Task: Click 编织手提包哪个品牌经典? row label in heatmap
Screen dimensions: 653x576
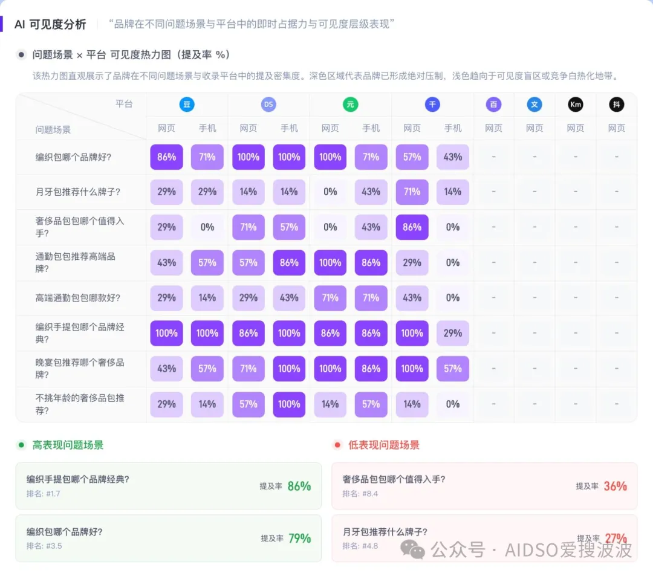Action: 80,333
